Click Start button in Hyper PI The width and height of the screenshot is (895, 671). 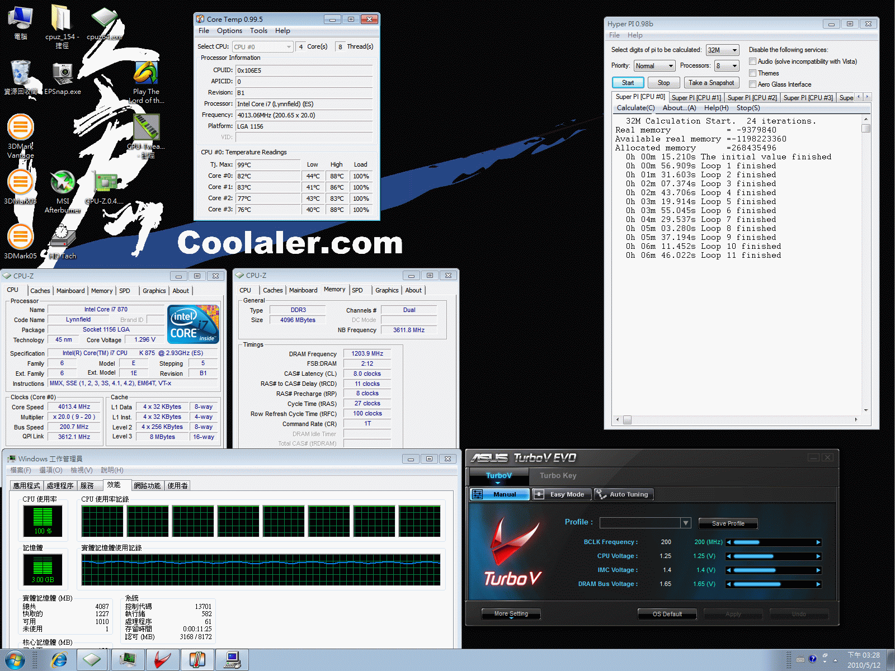[628, 83]
